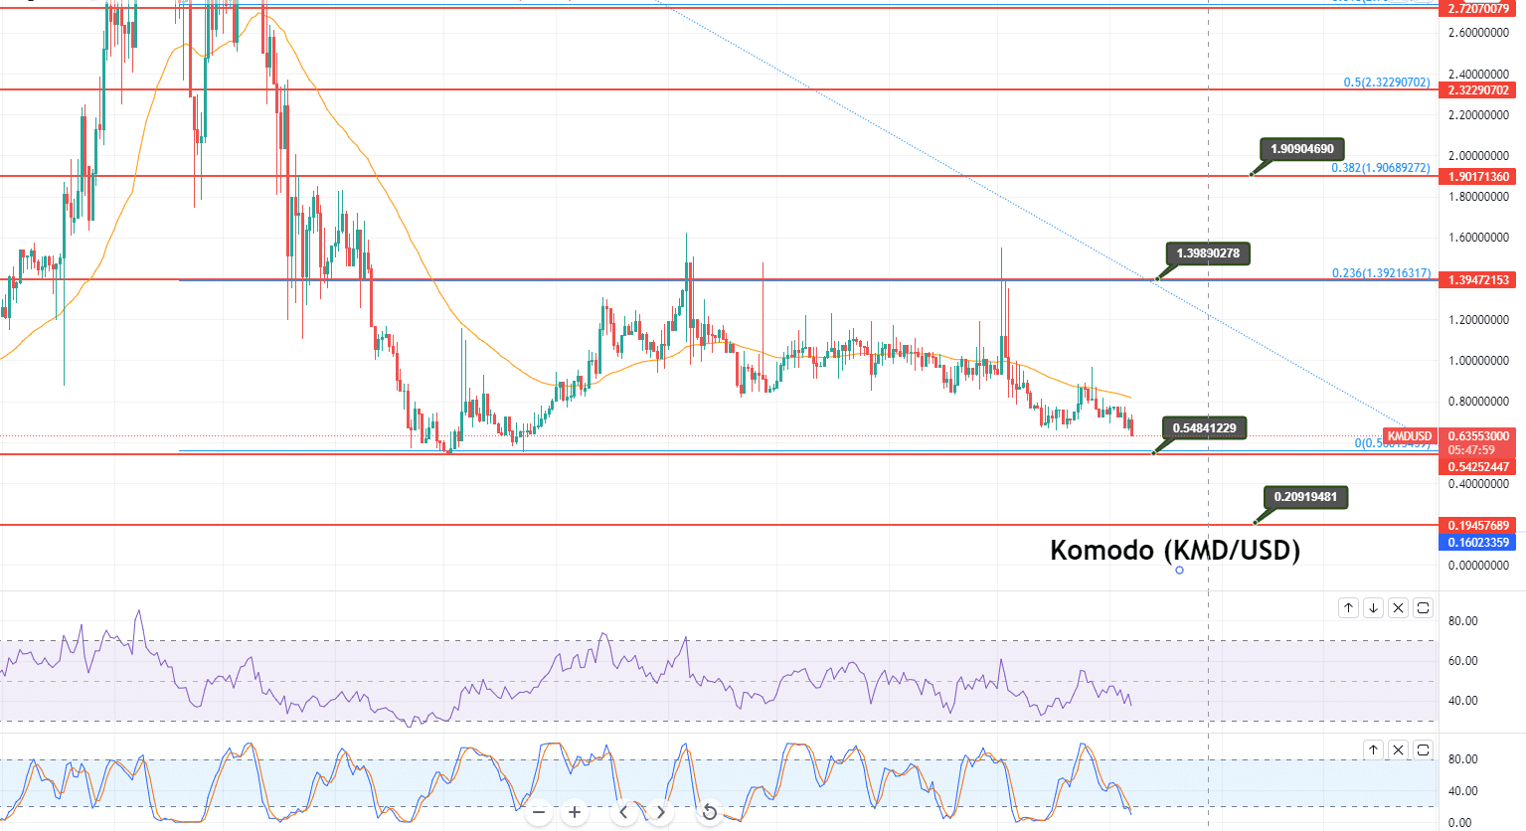Click the 0.54252447 red price label

[1478, 467]
